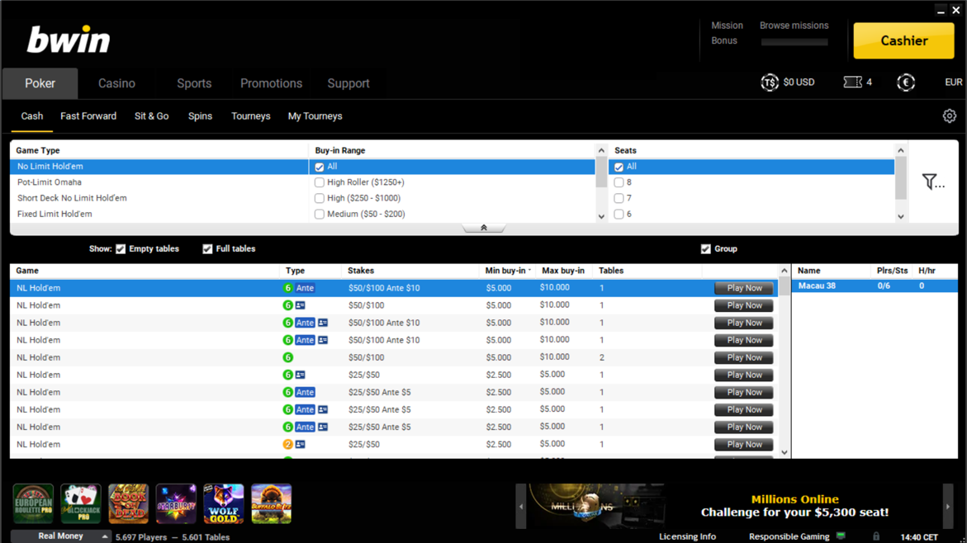Open the European Roulette Pro game
The width and height of the screenshot is (967, 543).
coord(33,503)
